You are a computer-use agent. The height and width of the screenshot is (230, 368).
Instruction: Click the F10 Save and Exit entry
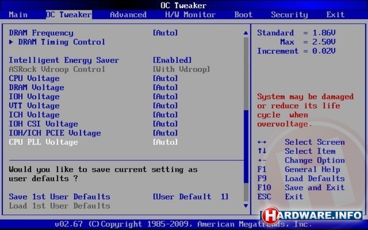301,188
